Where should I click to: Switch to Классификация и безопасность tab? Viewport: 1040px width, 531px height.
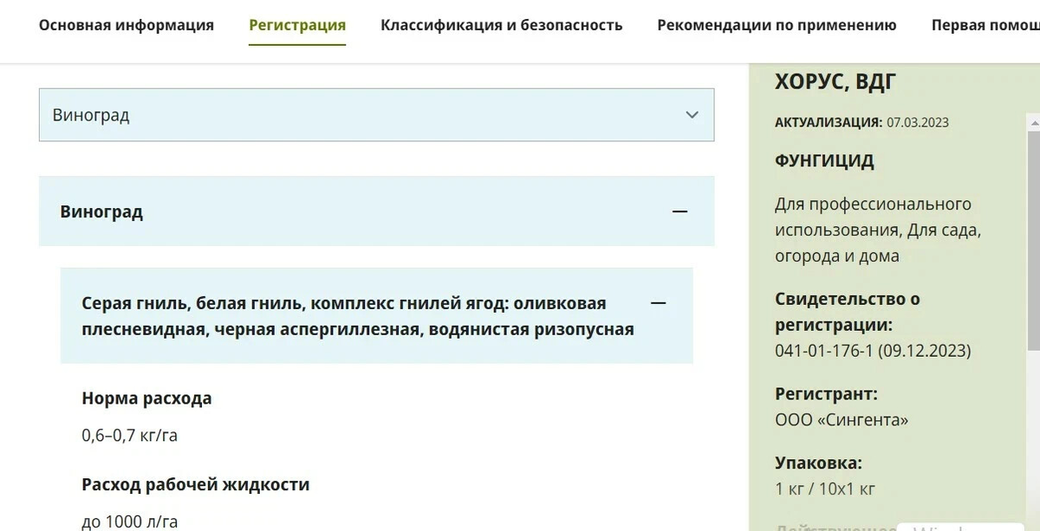click(x=502, y=25)
